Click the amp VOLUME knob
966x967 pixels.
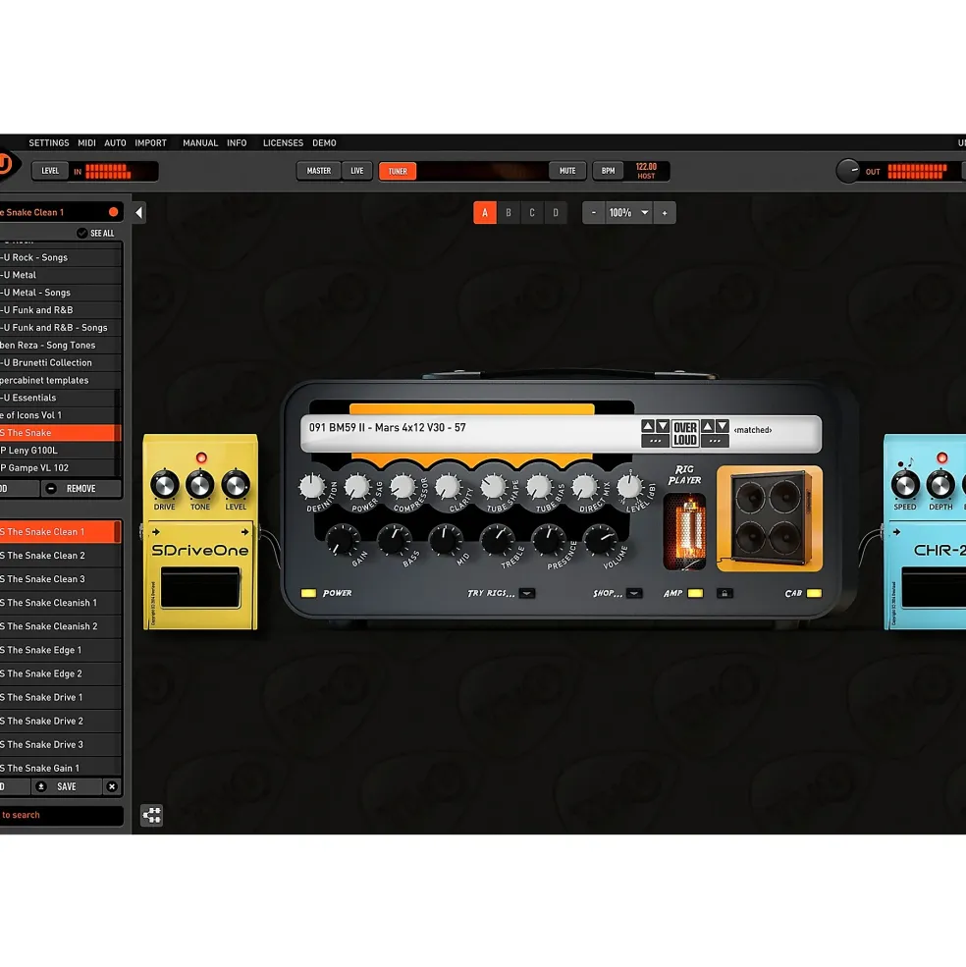(600, 539)
